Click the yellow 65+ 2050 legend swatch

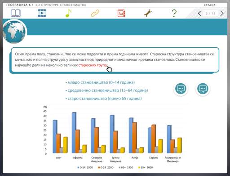[139, 167]
